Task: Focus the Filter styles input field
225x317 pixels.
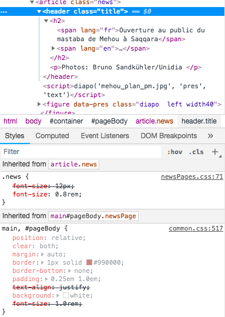Action: click(x=81, y=152)
